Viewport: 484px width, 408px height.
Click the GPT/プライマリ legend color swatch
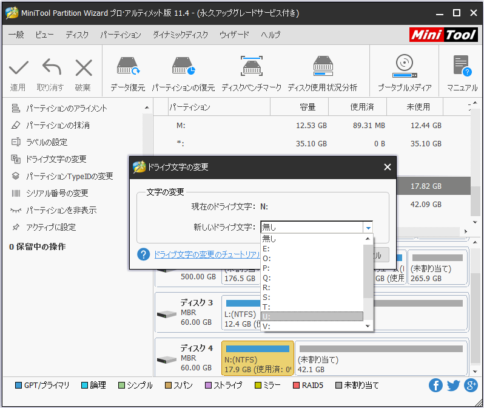[19, 386]
